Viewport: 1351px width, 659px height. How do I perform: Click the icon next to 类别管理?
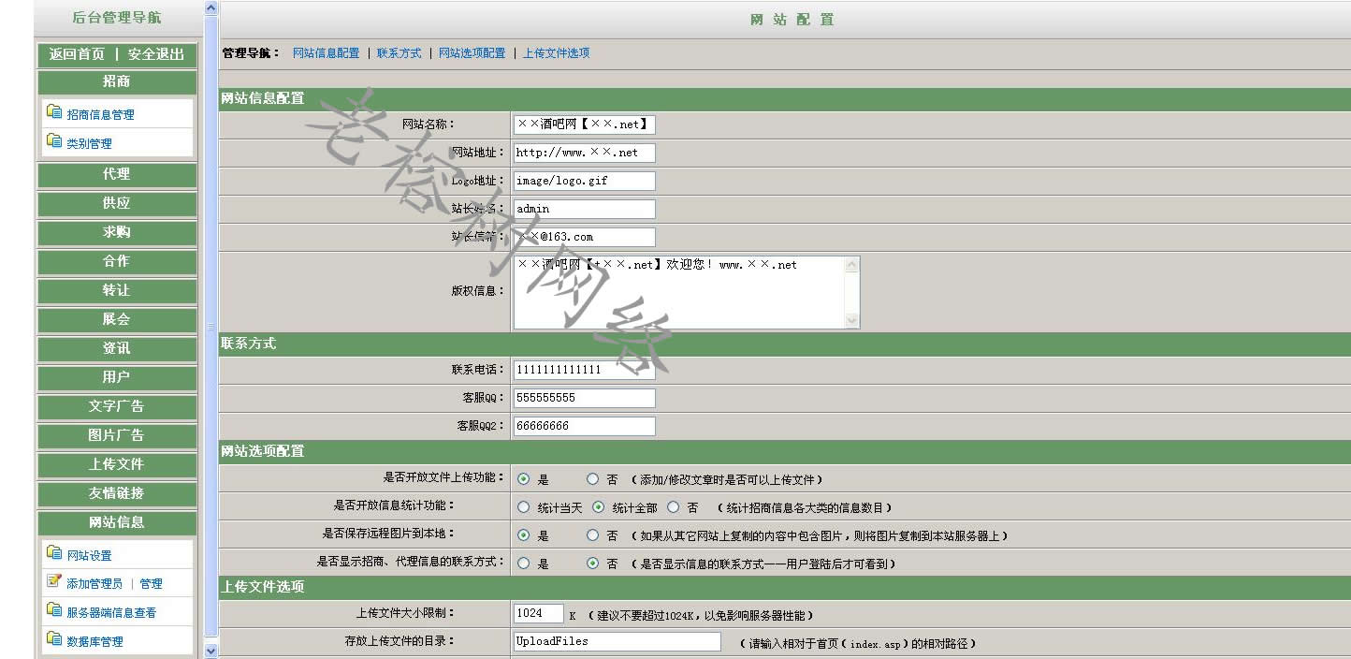point(54,141)
